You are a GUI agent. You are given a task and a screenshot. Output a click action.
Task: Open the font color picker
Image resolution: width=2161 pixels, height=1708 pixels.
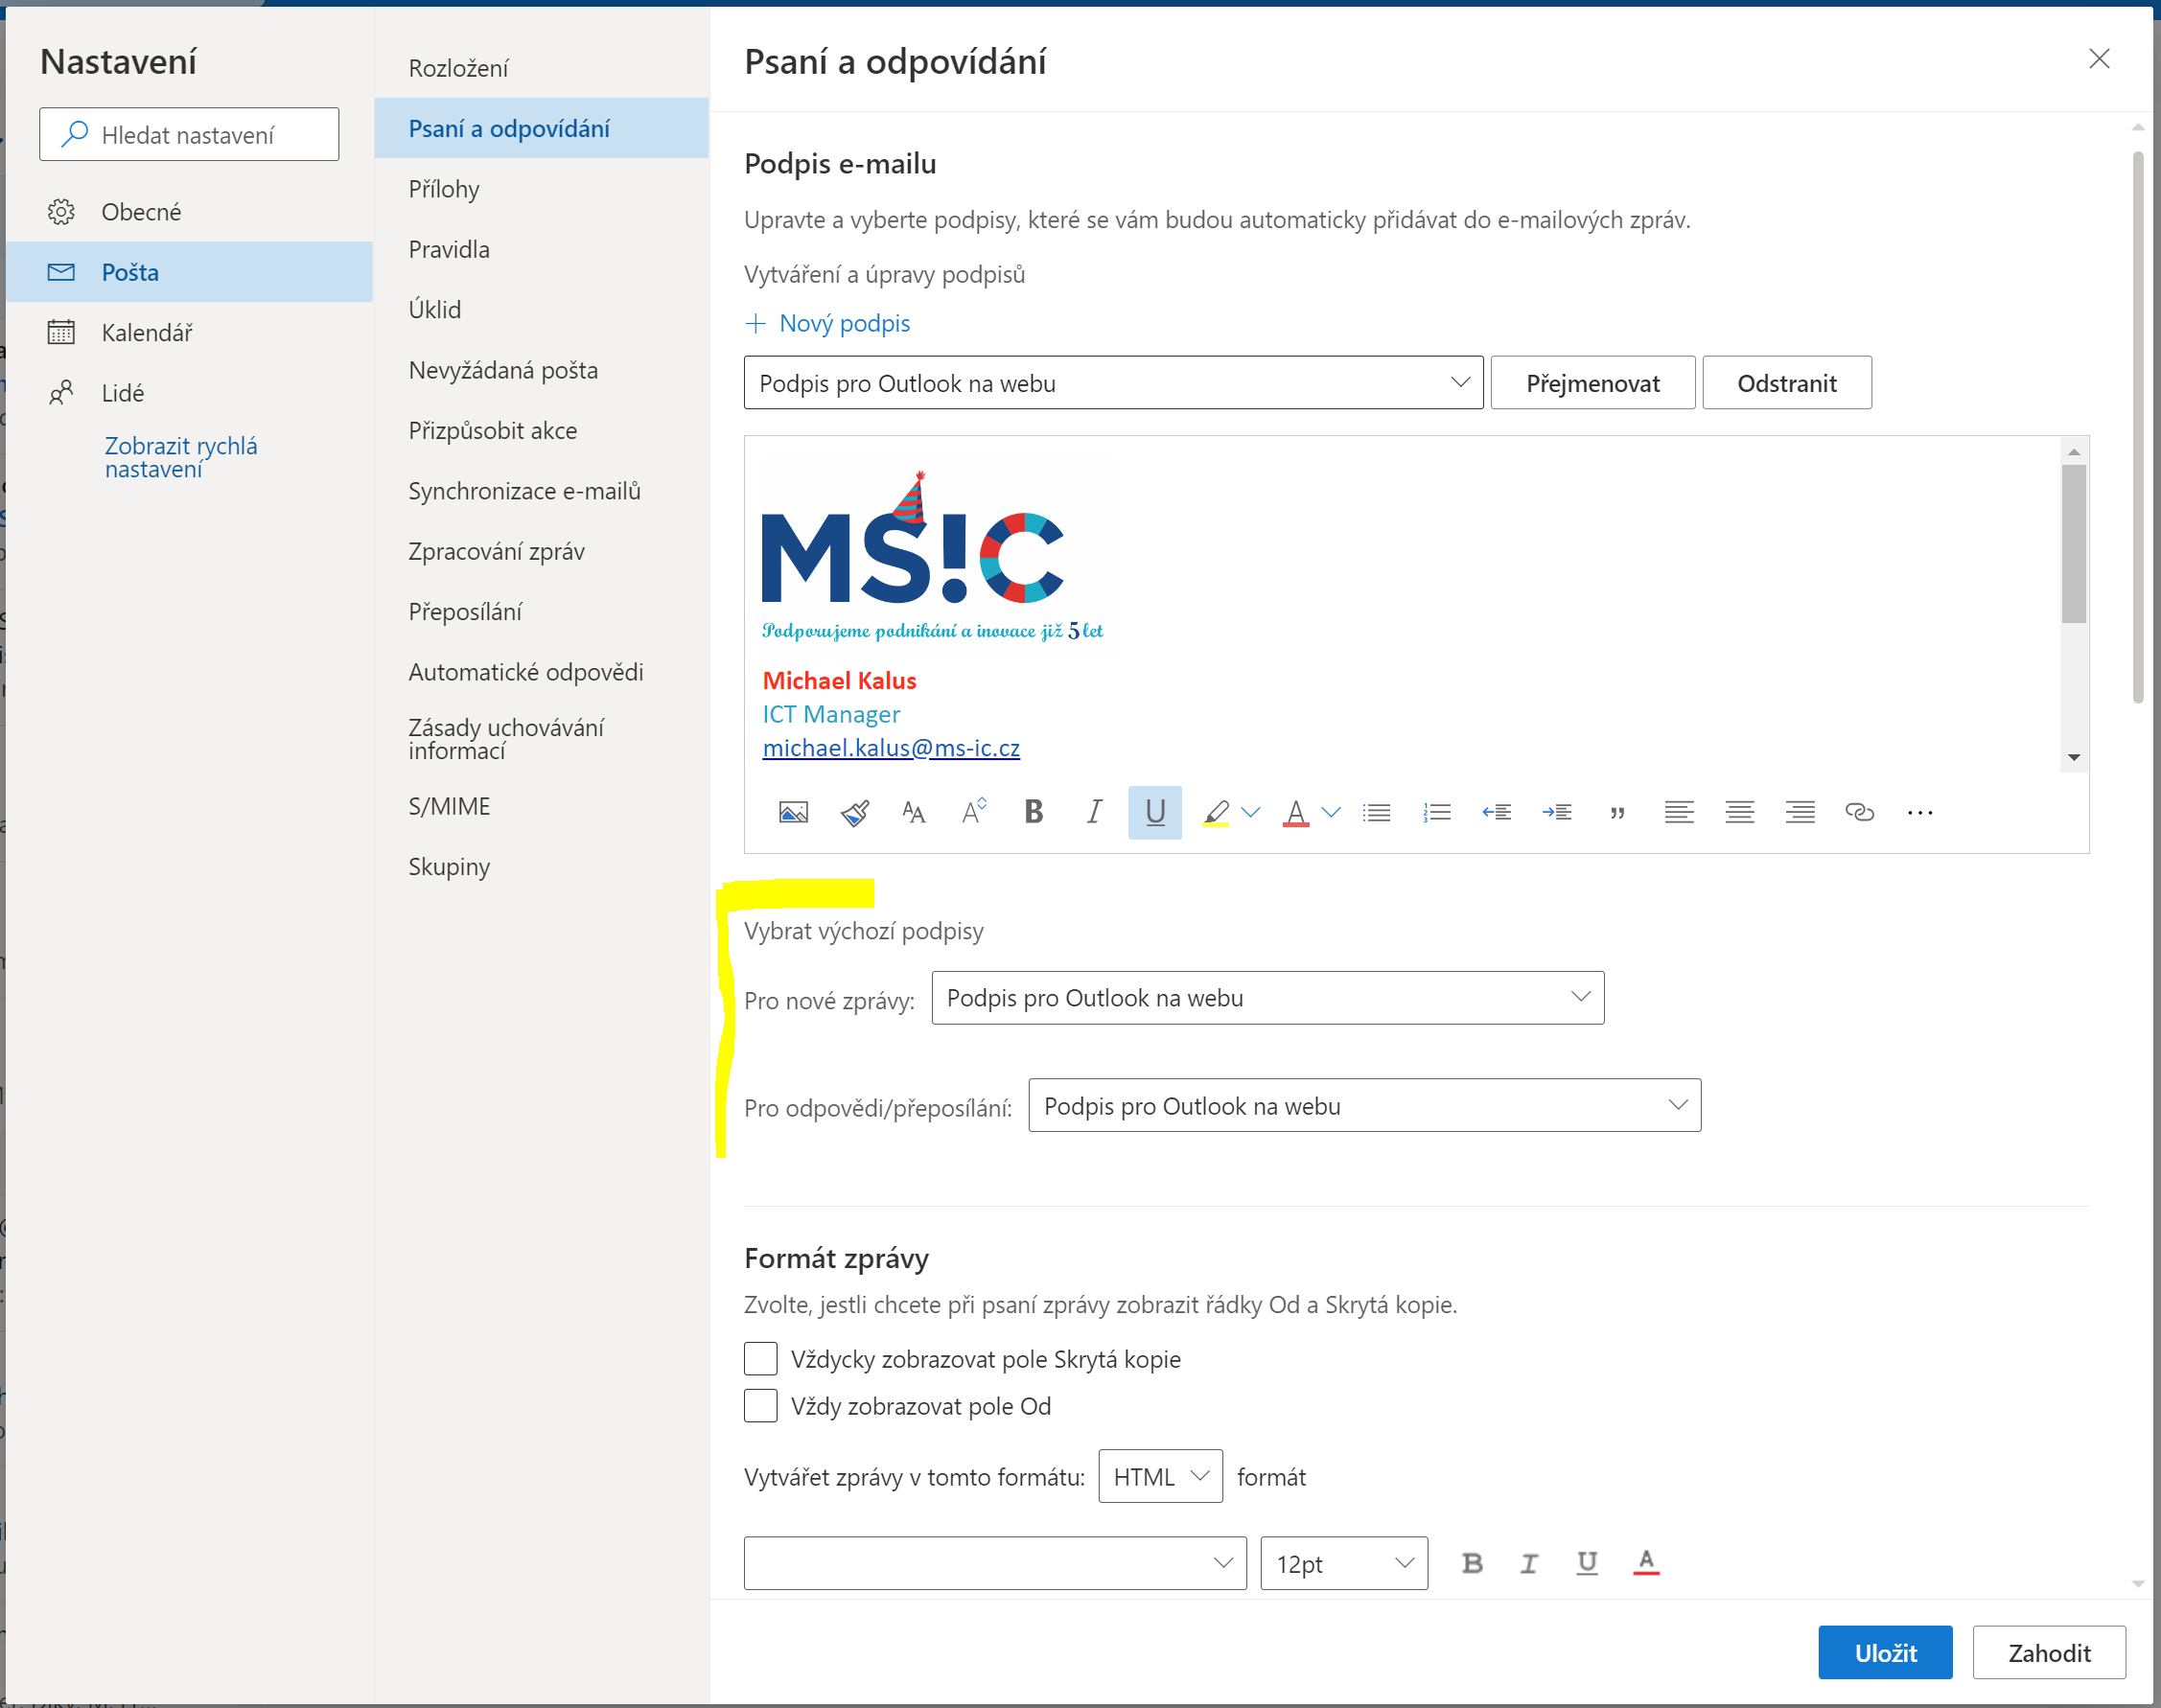click(x=1297, y=812)
